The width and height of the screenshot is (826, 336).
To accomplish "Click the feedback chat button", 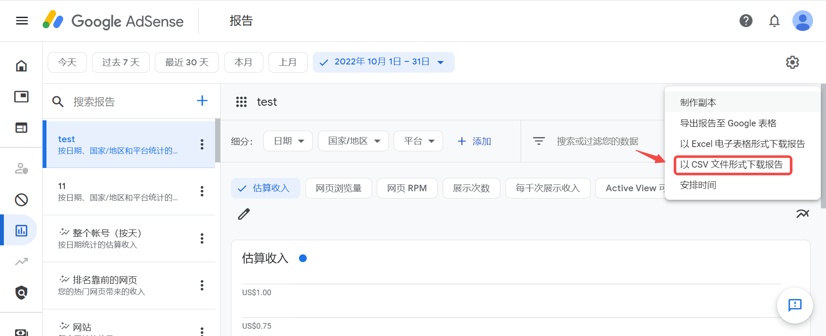I will [x=795, y=305].
